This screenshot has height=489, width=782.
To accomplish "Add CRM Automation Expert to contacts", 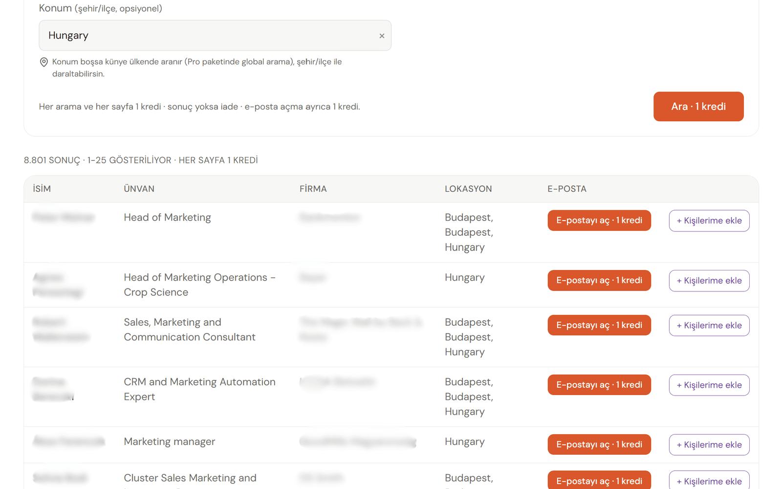I will click(x=709, y=385).
